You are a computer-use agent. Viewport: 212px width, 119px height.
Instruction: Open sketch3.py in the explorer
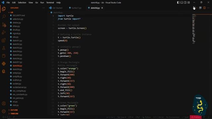point(17,48)
